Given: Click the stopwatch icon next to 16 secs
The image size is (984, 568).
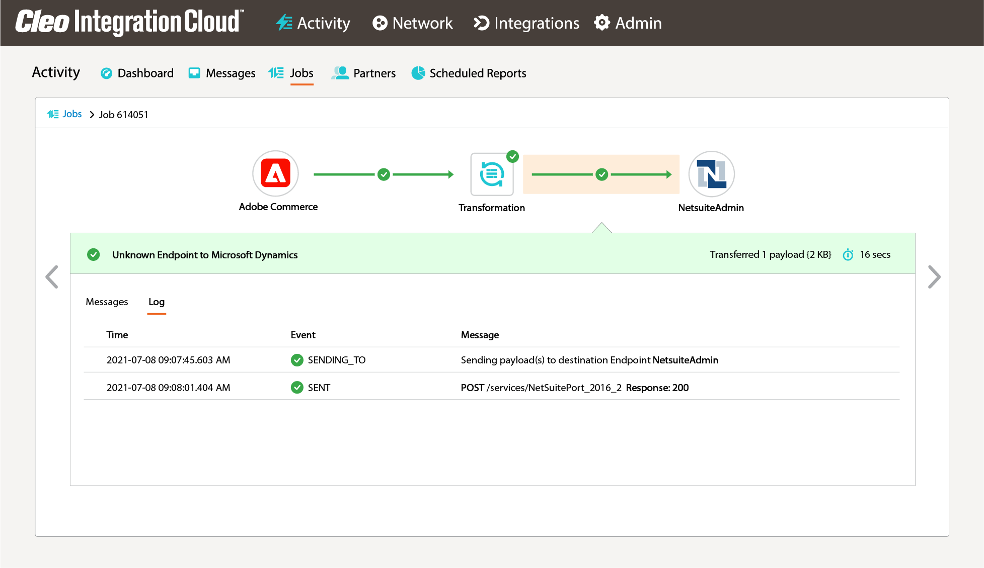Looking at the screenshot, I should (x=848, y=255).
